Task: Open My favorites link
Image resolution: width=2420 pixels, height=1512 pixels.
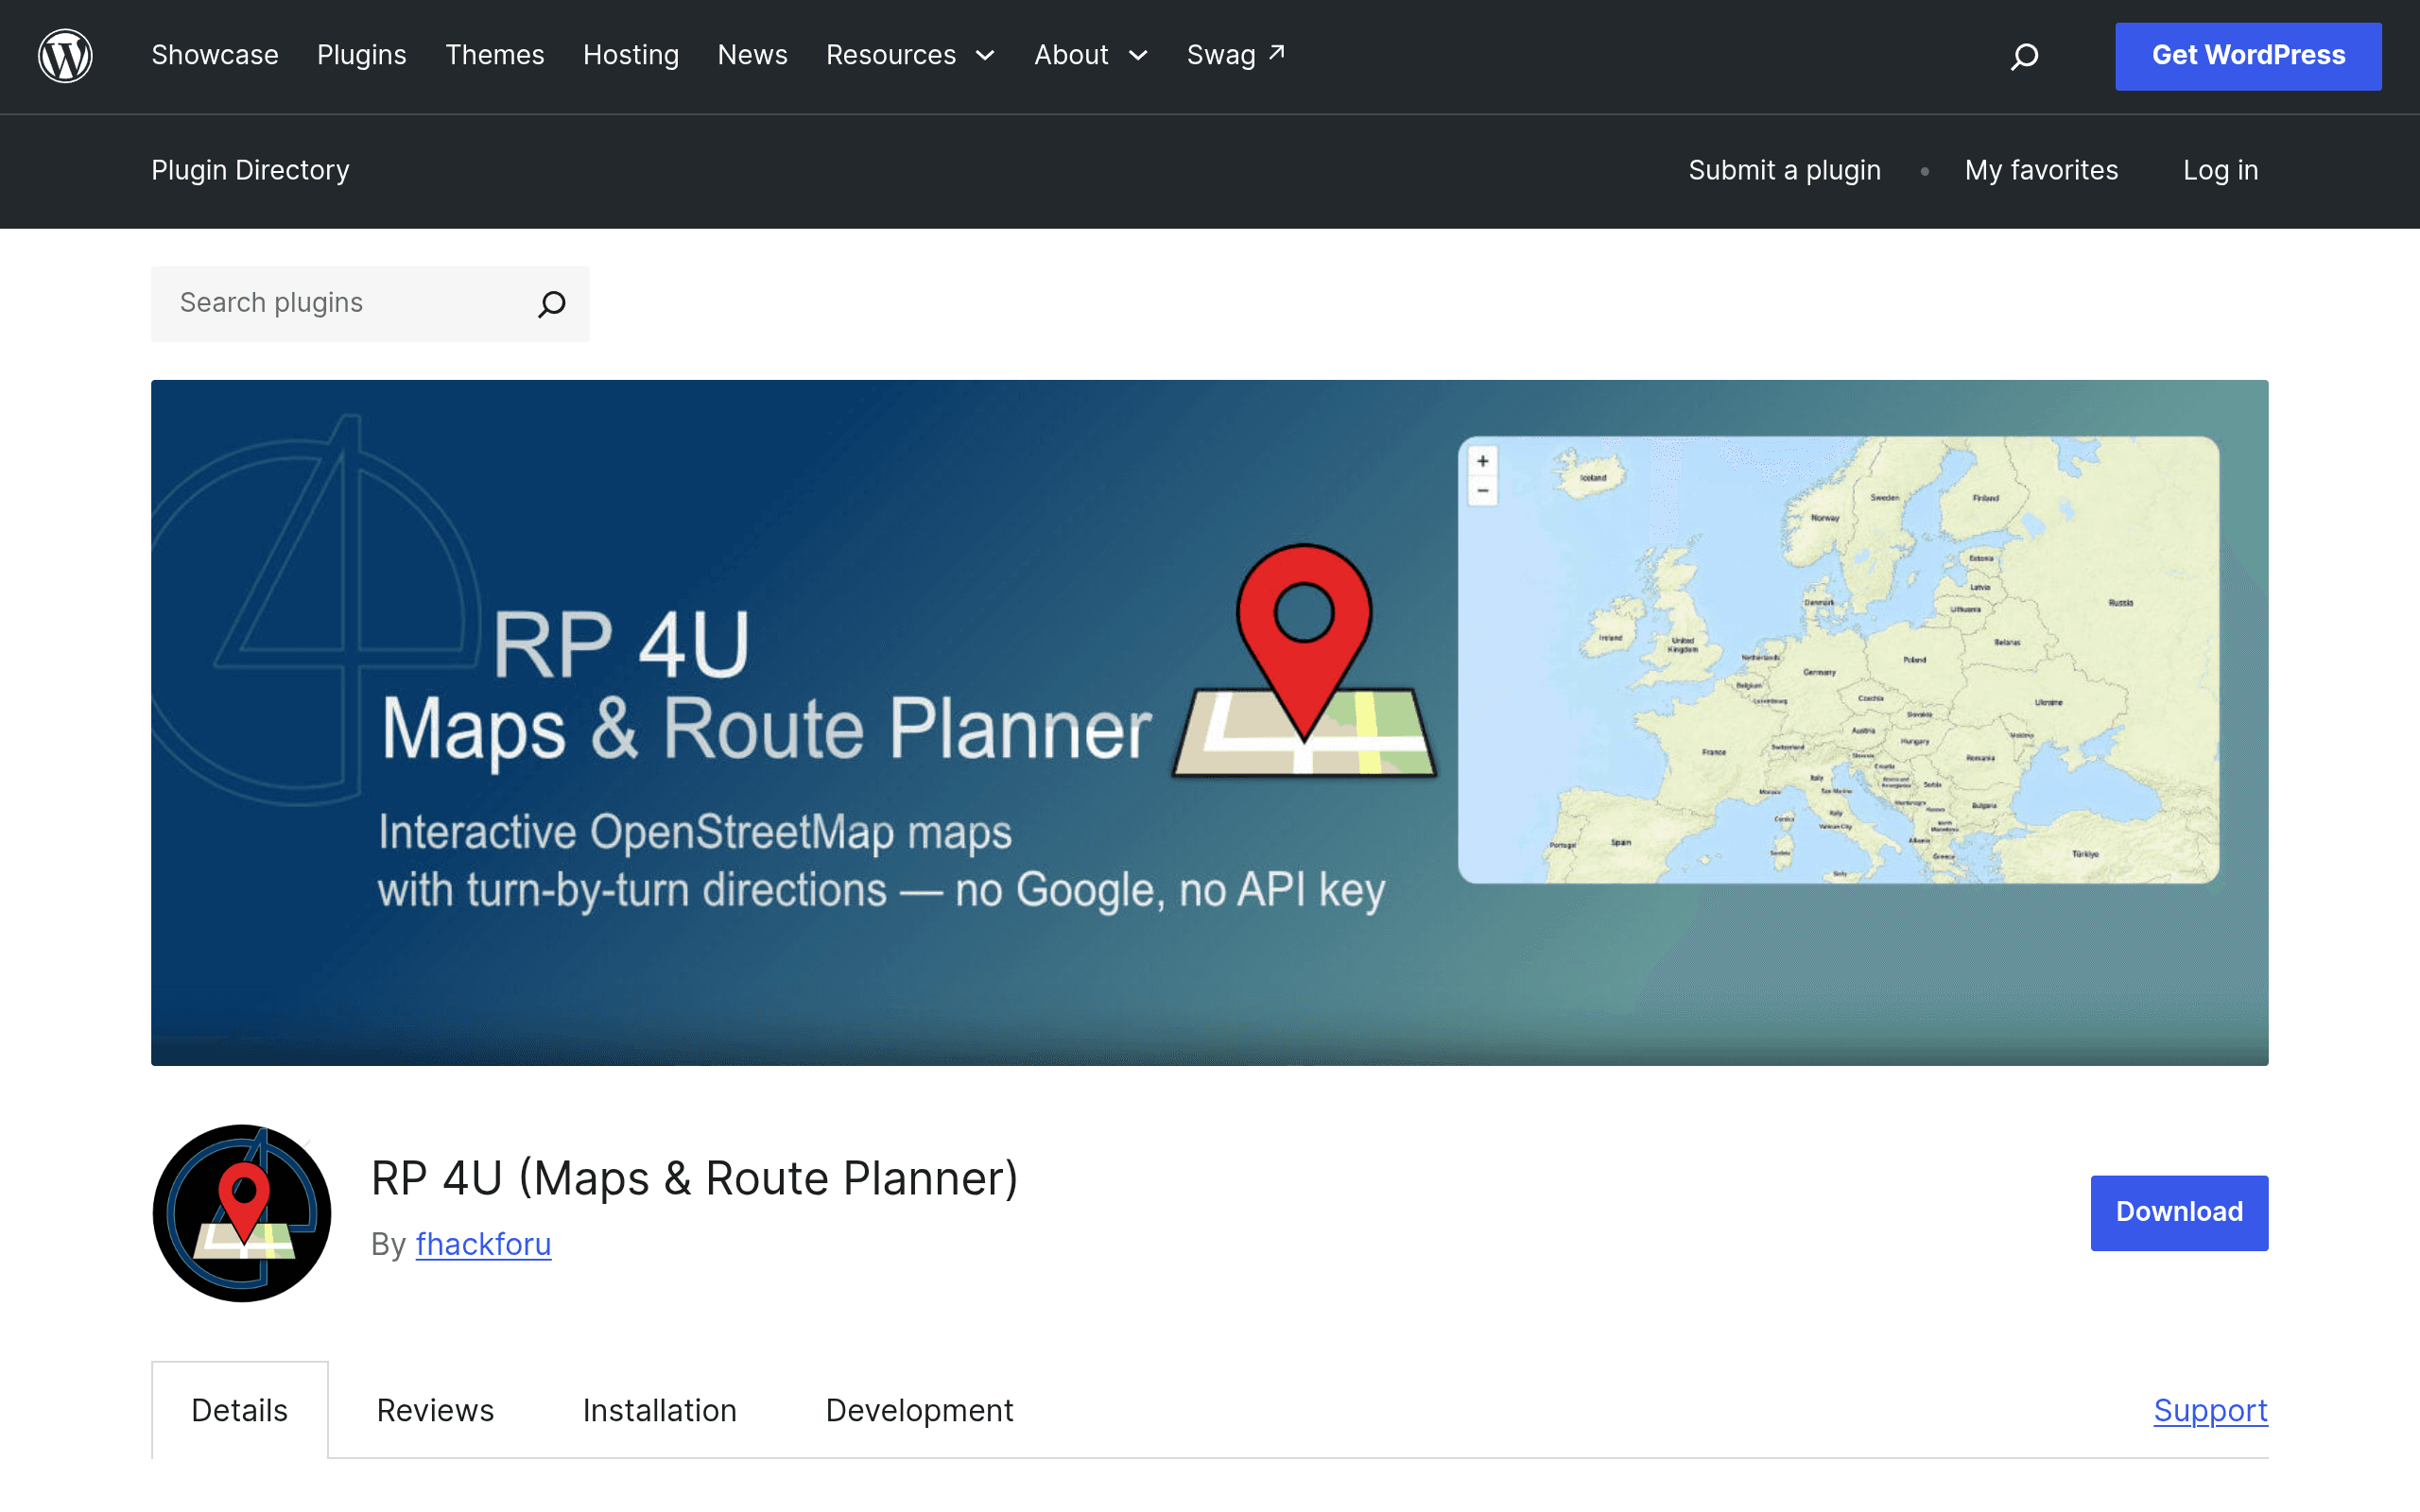Action: 2041,170
